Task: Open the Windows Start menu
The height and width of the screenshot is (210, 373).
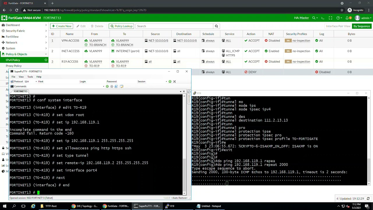Action: (5, 206)
